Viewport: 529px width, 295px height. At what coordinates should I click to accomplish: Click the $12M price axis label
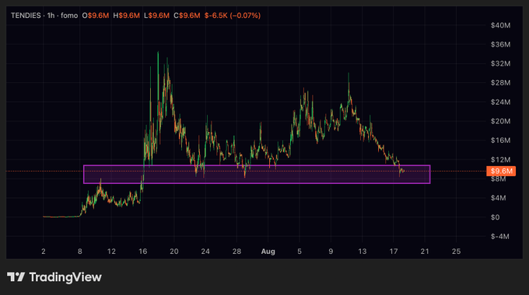click(x=501, y=160)
